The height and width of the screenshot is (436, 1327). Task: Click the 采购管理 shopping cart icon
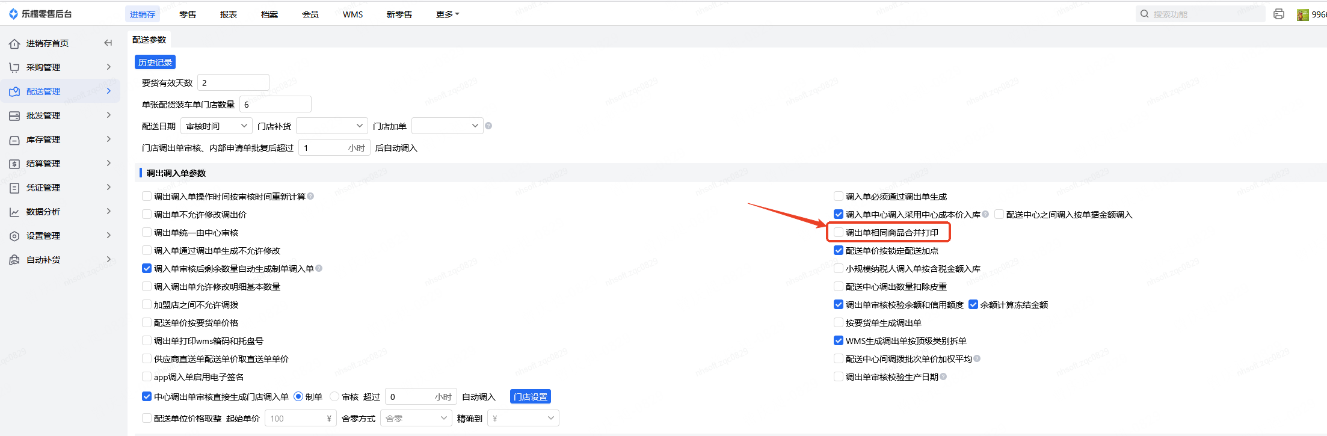14,67
